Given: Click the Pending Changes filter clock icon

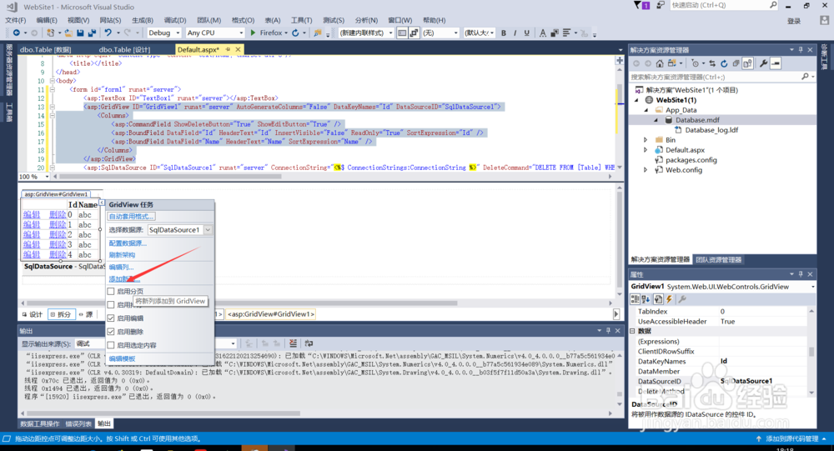Looking at the screenshot, I should [696, 63].
